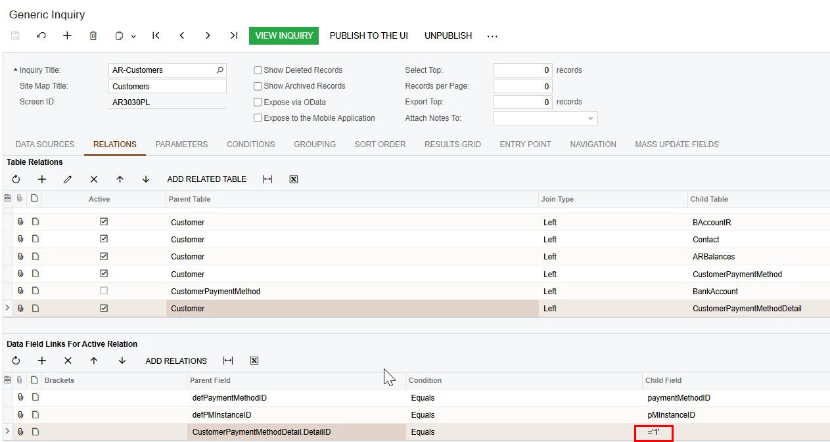Switch to the PARAMETERS tab
Viewport: 830px width, 442px height.
pyautogui.click(x=181, y=144)
